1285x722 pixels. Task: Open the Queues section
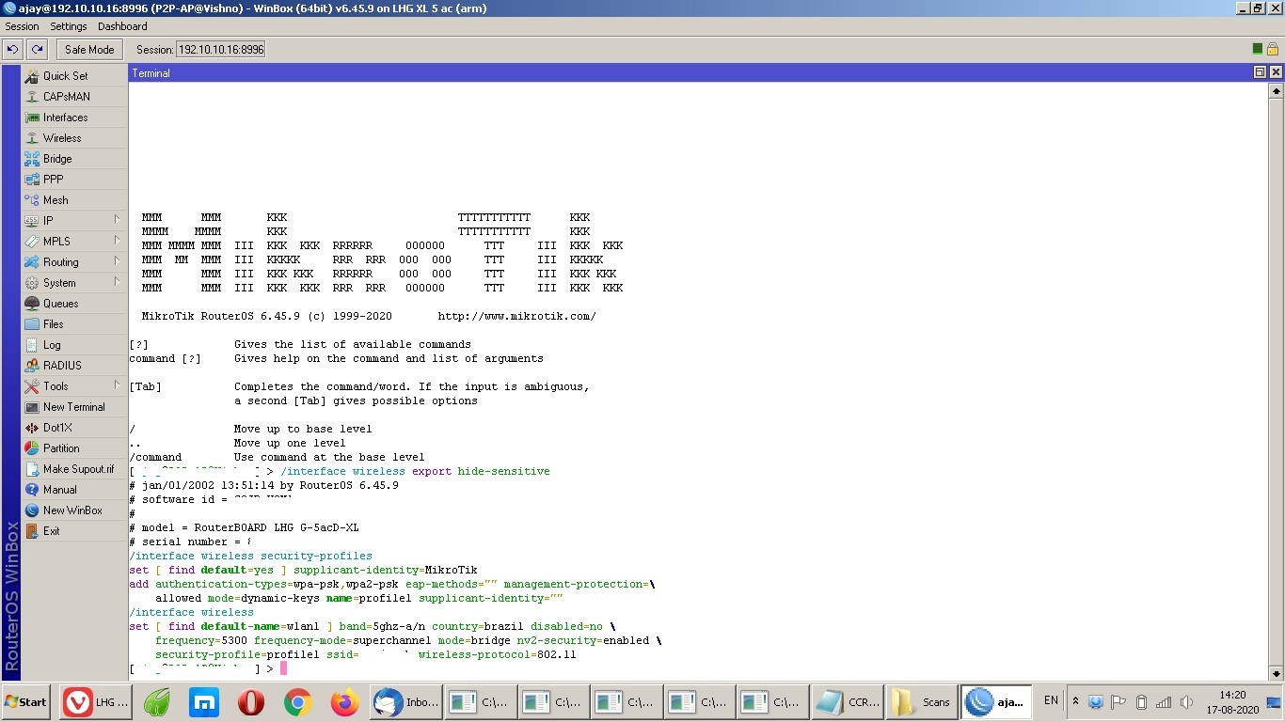(60, 304)
